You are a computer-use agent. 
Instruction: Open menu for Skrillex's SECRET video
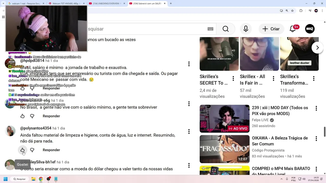(x=233, y=79)
